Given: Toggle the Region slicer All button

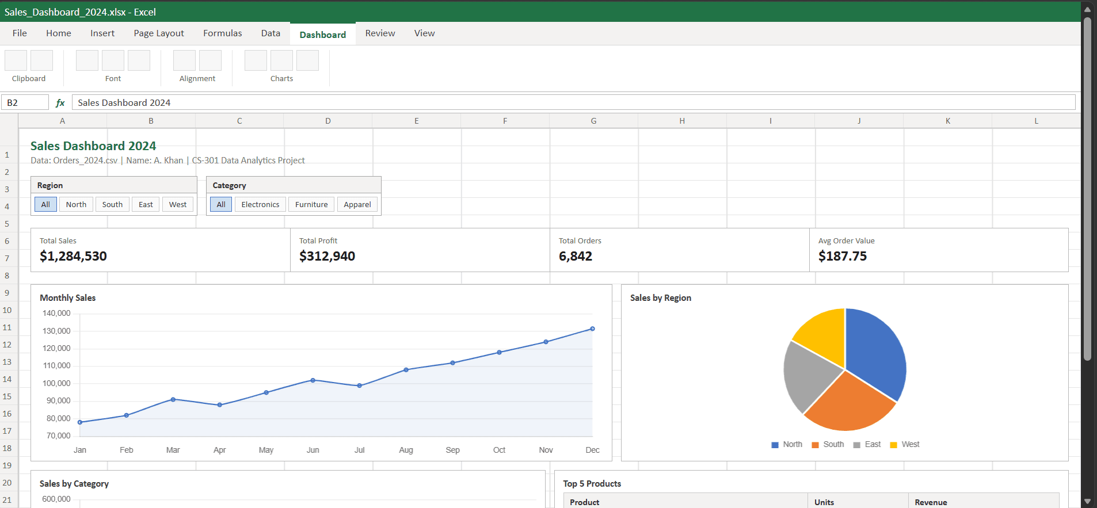Looking at the screenshot, I should tap(45, 204).
